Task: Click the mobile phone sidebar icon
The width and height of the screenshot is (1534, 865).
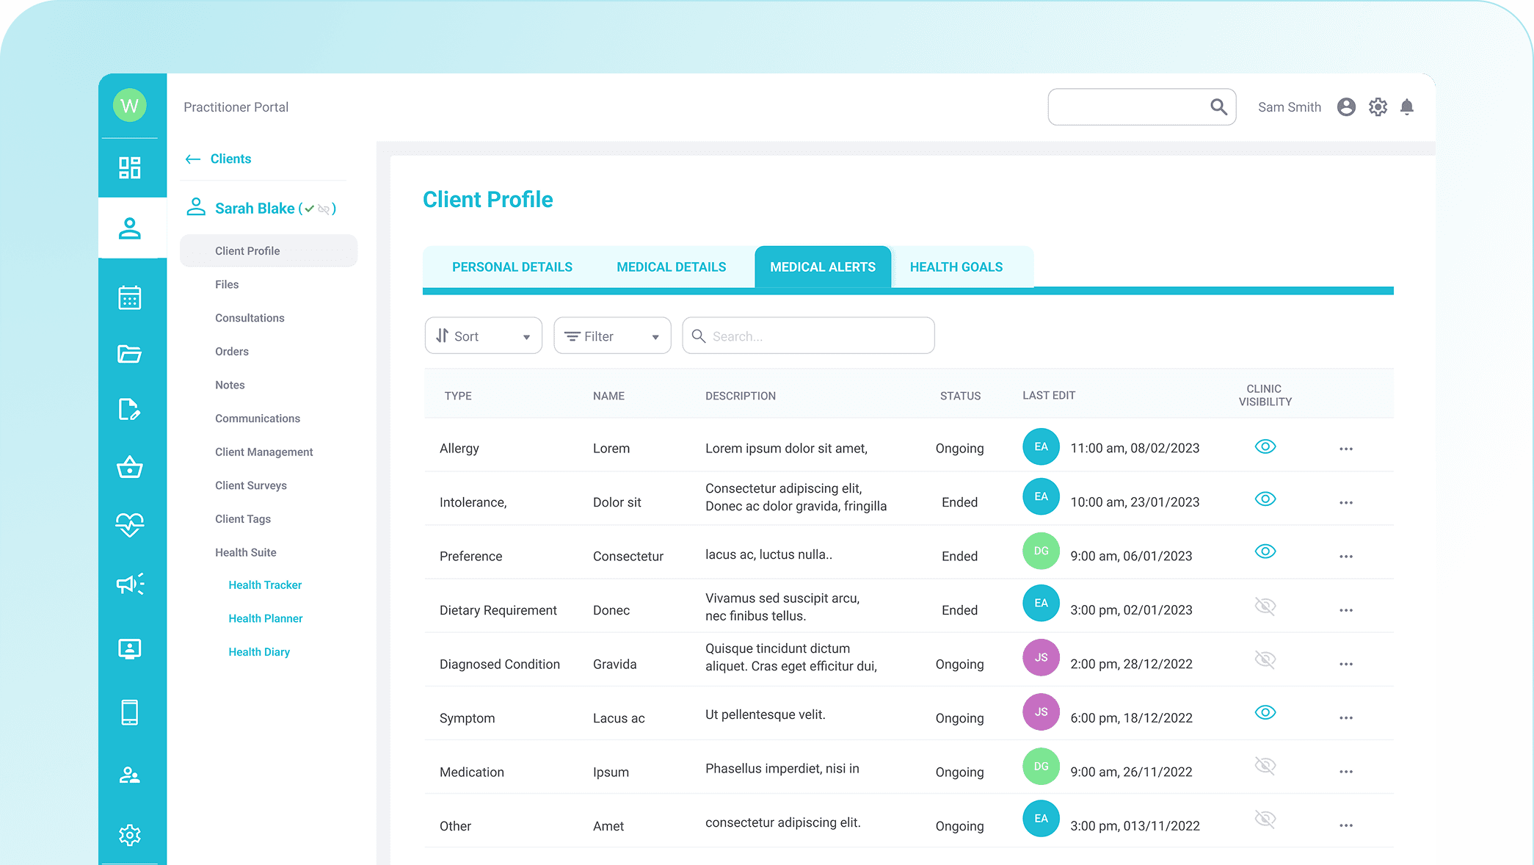Action: point(130,712)
